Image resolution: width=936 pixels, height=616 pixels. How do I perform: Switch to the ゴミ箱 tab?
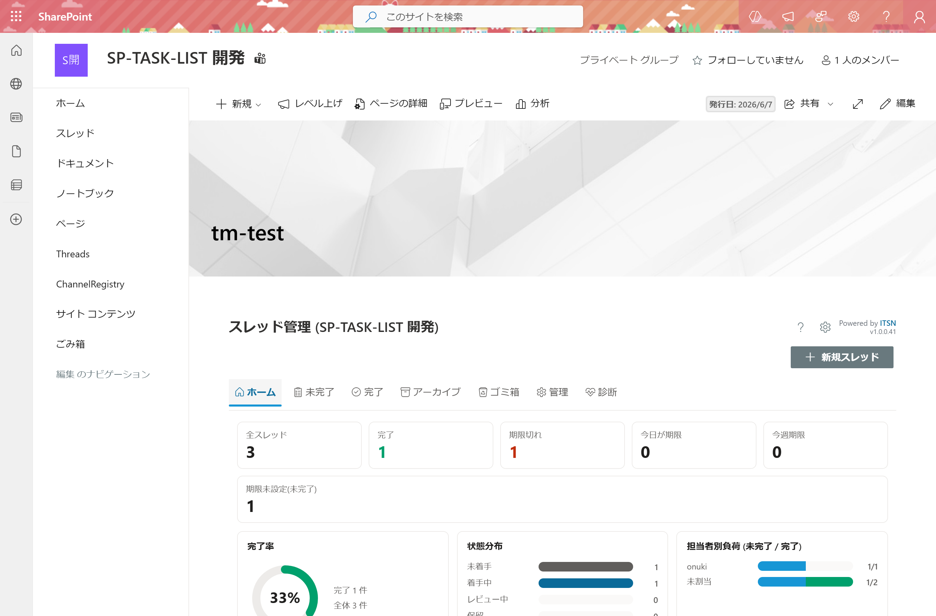(499, 392)
